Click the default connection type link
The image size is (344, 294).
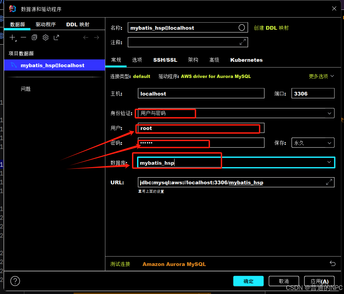tap(141, 76)
